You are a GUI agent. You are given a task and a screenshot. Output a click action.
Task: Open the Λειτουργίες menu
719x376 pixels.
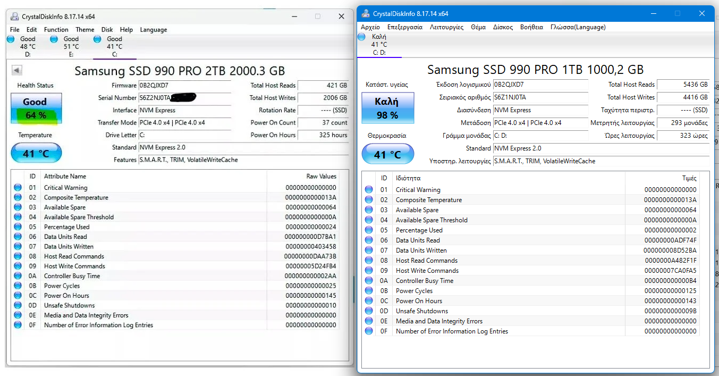point(446,27)
